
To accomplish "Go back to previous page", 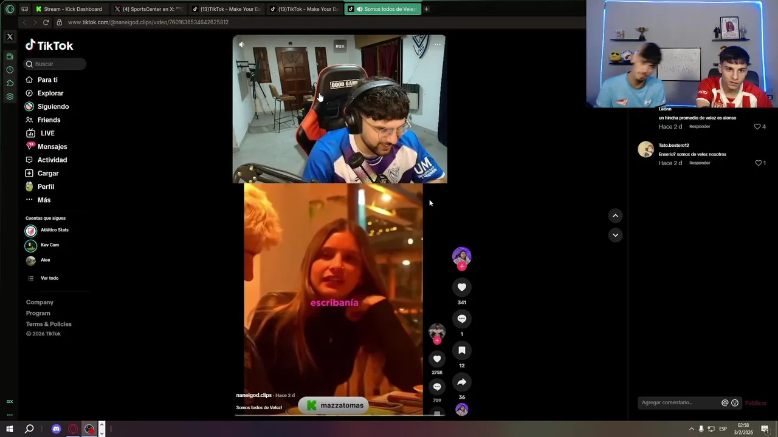I will click(x=24, y=22).
